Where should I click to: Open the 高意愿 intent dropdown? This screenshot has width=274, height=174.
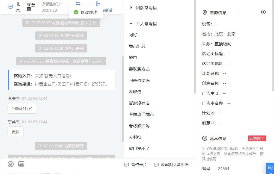pyautogui.click(x=257, y=138)
